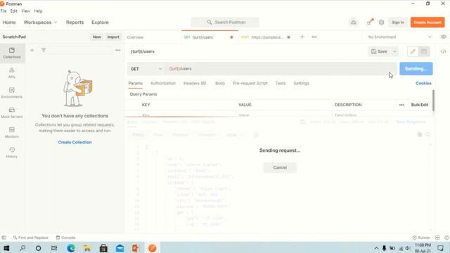Open the collections sidebar three-dot options menu
Viewport: 450px width, 253px height.
(118, 50)
